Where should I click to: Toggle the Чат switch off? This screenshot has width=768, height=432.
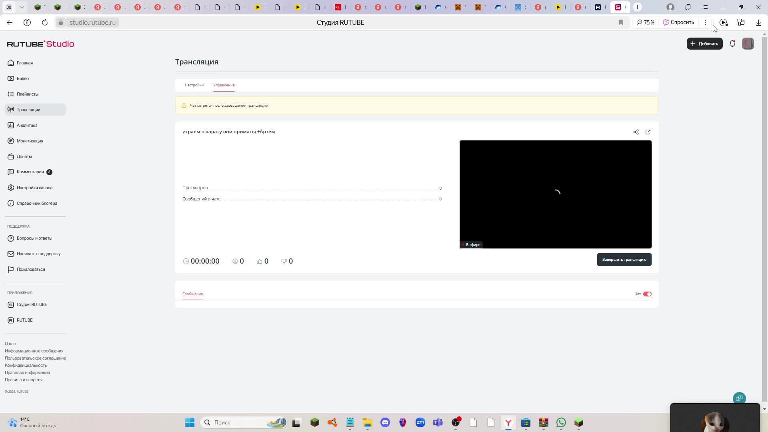point(647,294)
